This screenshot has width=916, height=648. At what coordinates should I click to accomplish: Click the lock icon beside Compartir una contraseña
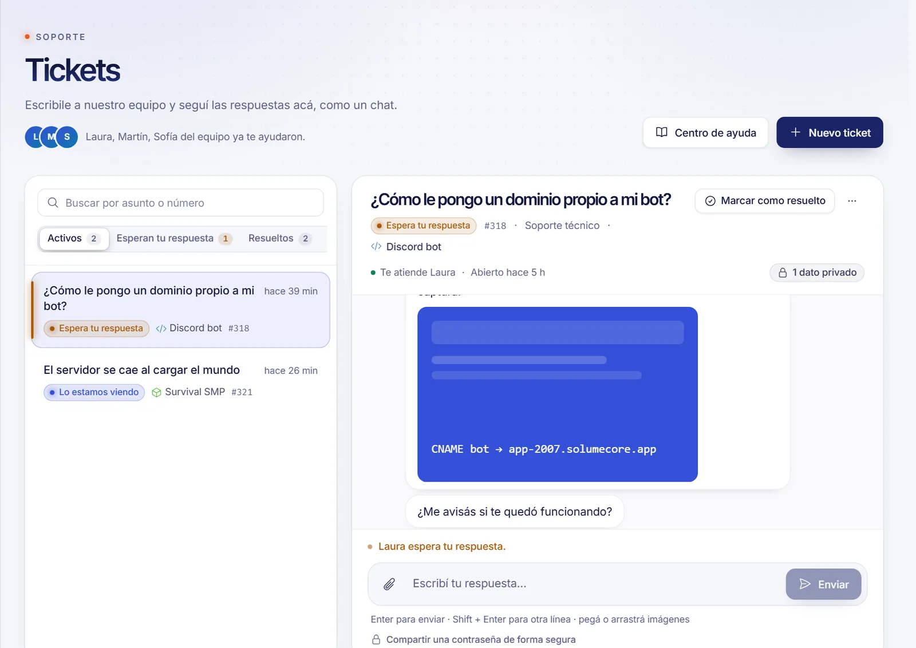[376, 639]
